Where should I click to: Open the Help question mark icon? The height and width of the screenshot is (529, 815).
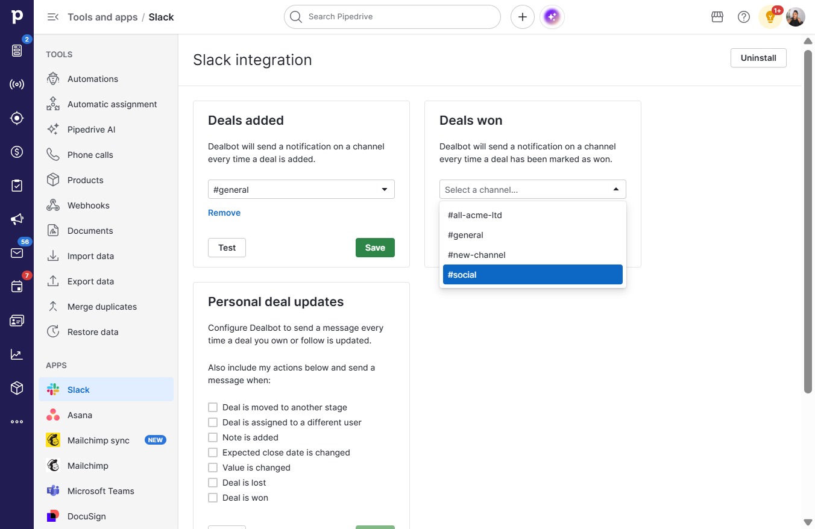point(744,17)
